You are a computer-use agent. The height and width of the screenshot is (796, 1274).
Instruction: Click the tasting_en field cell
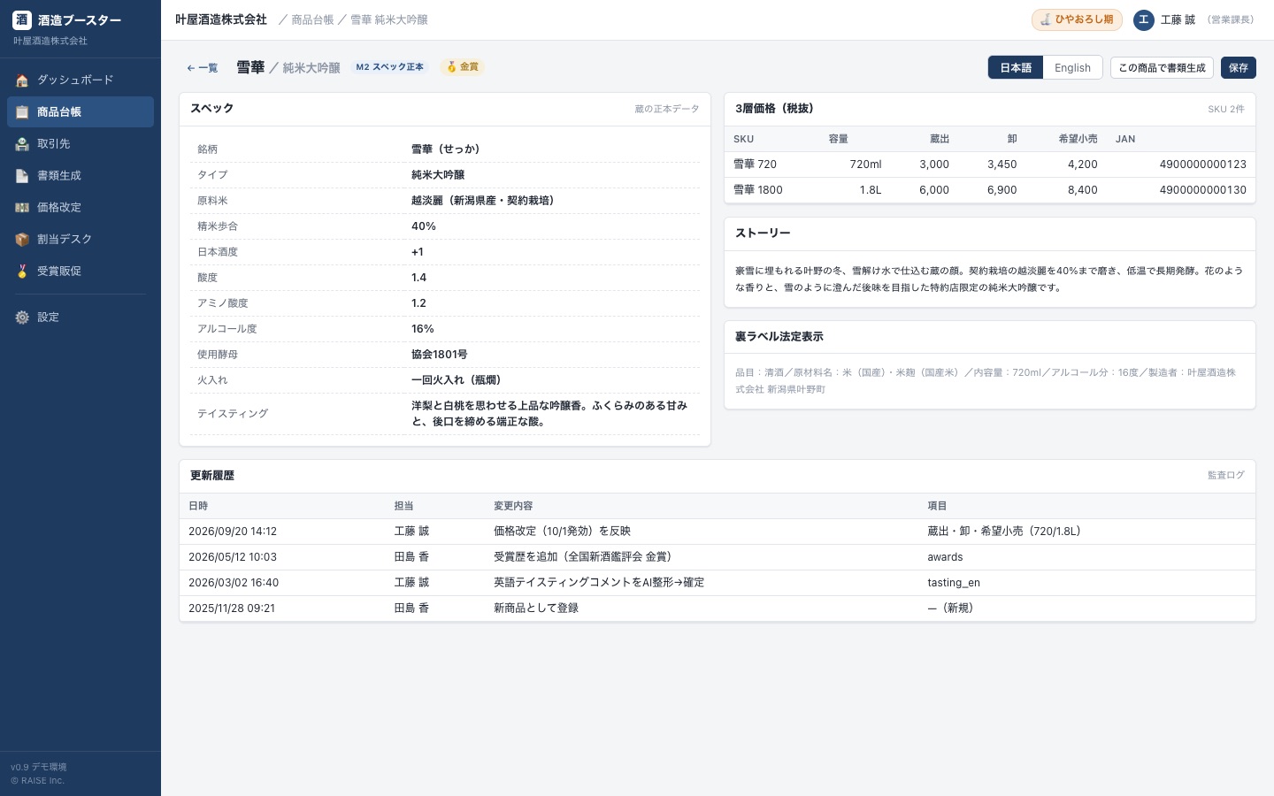tap(954, 583)
